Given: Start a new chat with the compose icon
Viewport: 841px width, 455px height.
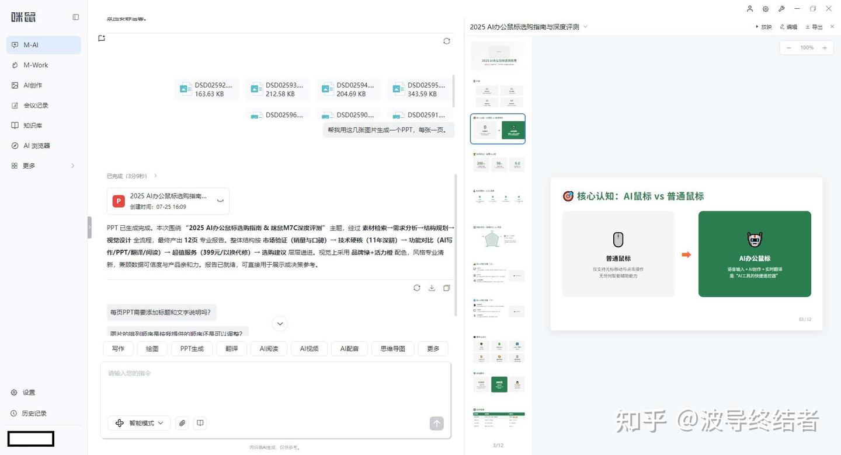Looking at the screenshot, I should pyautogui.click(x=102, y=38).
